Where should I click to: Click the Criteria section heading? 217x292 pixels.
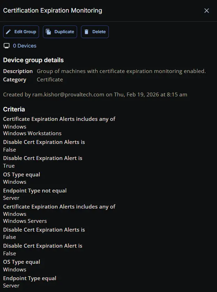(14, 109)
